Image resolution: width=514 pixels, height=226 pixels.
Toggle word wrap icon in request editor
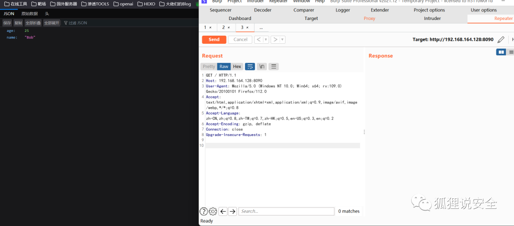coord(250,67)
